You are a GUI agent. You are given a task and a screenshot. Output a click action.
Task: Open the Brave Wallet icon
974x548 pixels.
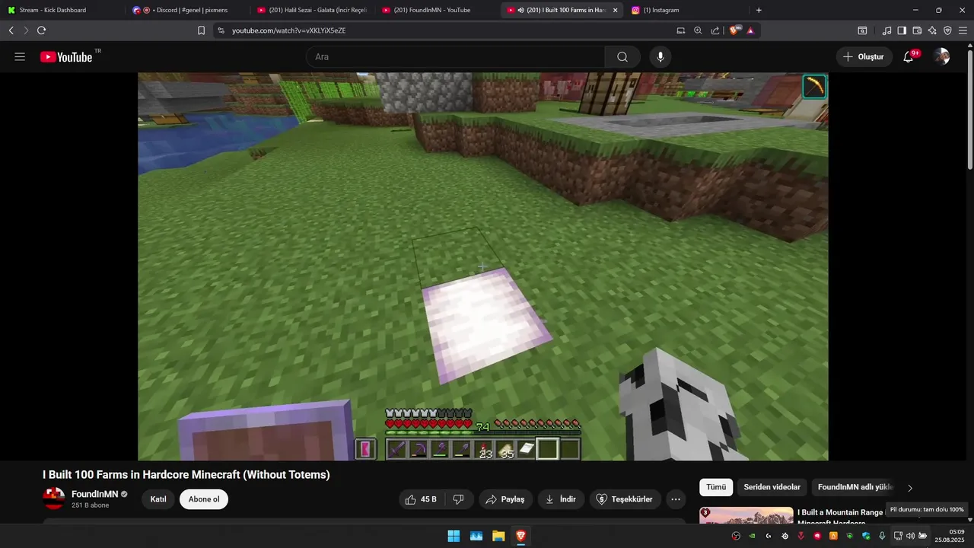click(917, 30)
